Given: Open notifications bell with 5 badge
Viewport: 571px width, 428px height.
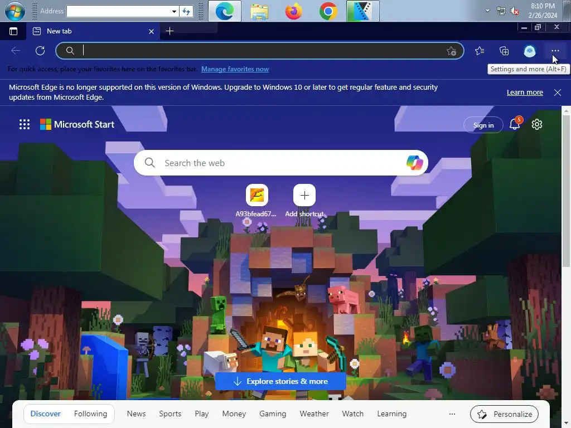Looking at the screenshot, I should [515, 124].
